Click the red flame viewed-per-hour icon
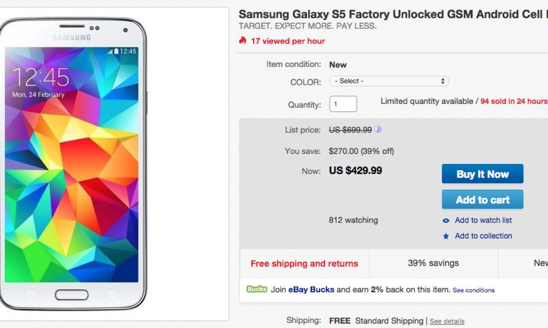Viewport: 548px width, 328px height. (x=242, y=41)
